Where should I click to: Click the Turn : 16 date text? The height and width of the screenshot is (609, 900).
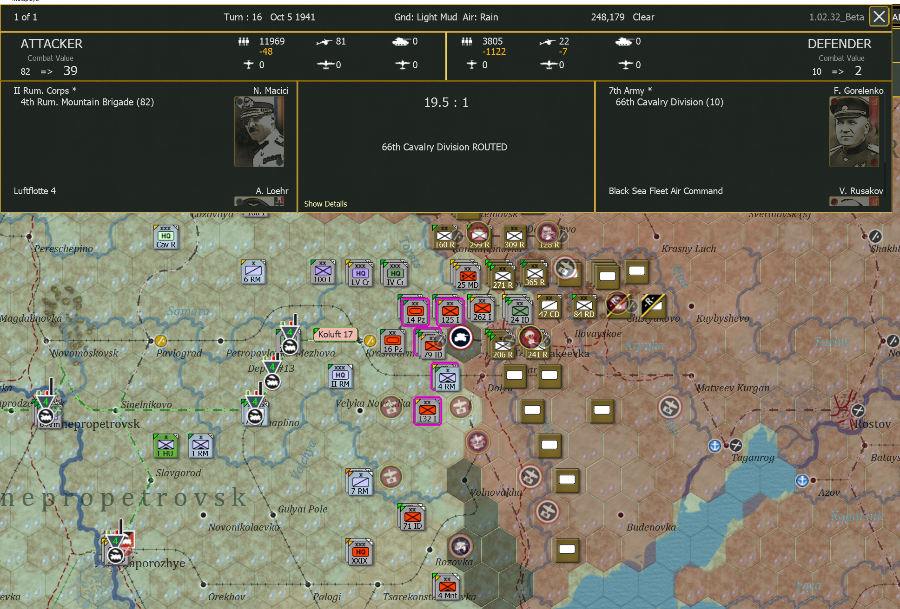tap(269, 17)
